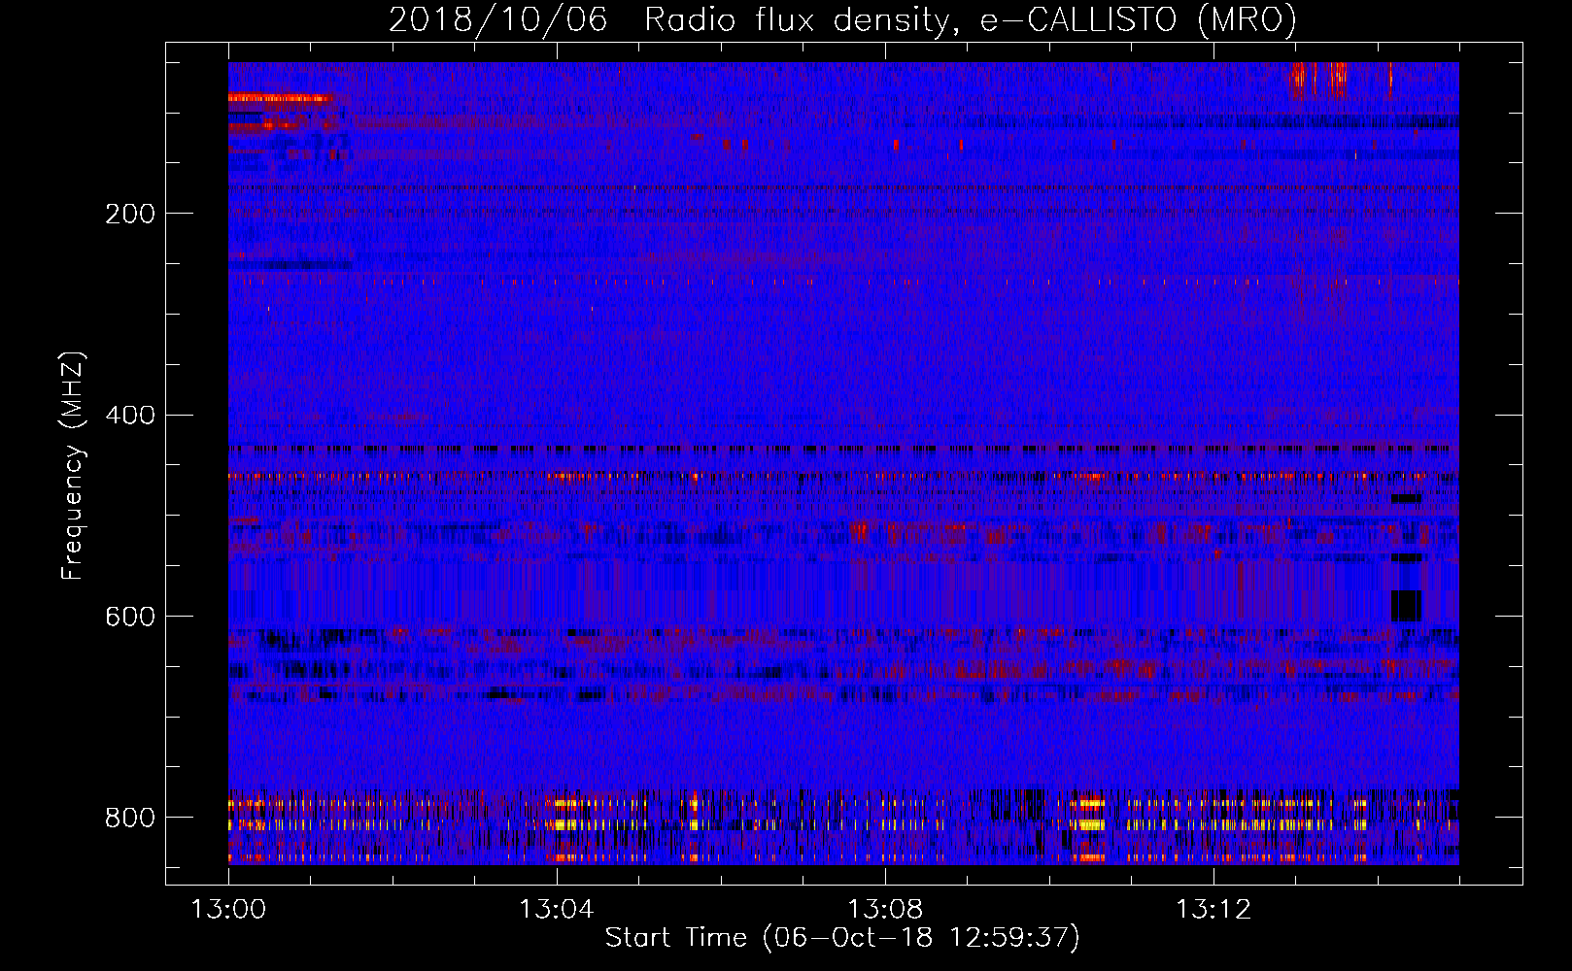Click the 400 frequency tick label
This screenshot has height=971, width=1572.
[x=130, y=416]
